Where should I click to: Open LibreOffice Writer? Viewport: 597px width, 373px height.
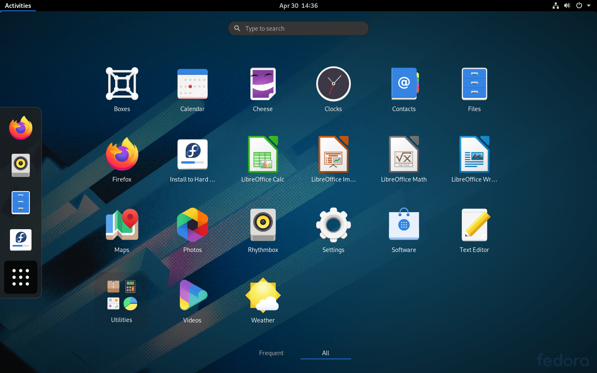[474, 155]
